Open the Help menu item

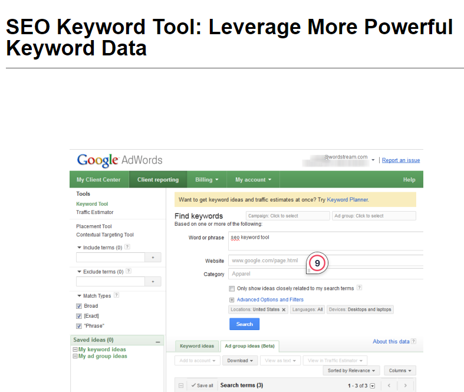409,180
